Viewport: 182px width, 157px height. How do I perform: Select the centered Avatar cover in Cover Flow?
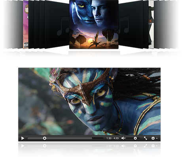pos(94,24)
